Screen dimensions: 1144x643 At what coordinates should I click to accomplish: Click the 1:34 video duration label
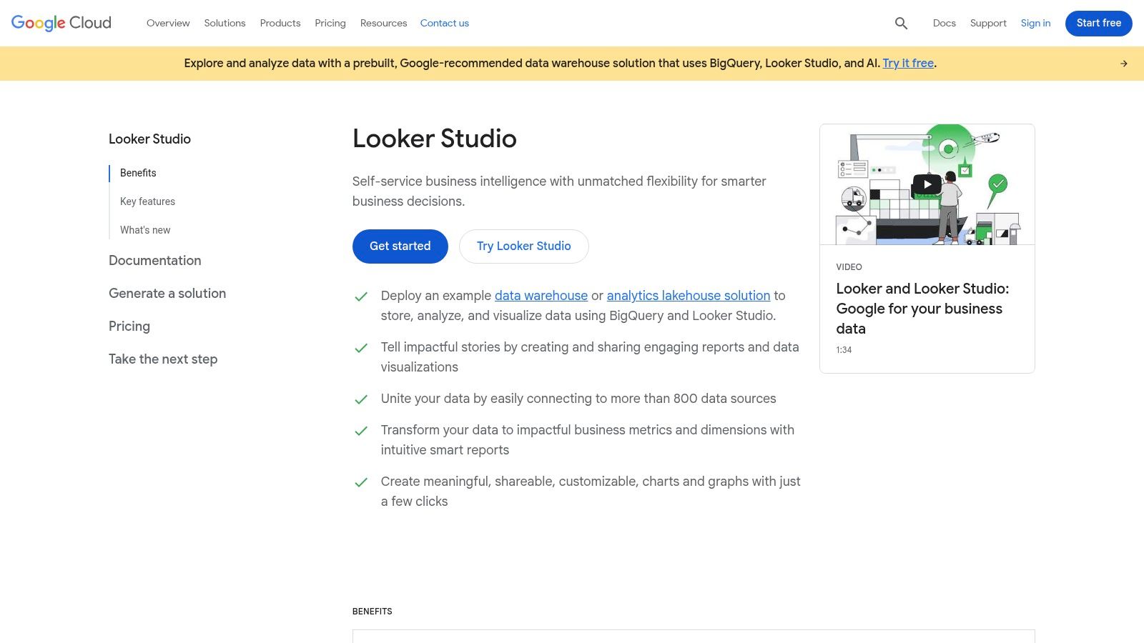point(844,349)
